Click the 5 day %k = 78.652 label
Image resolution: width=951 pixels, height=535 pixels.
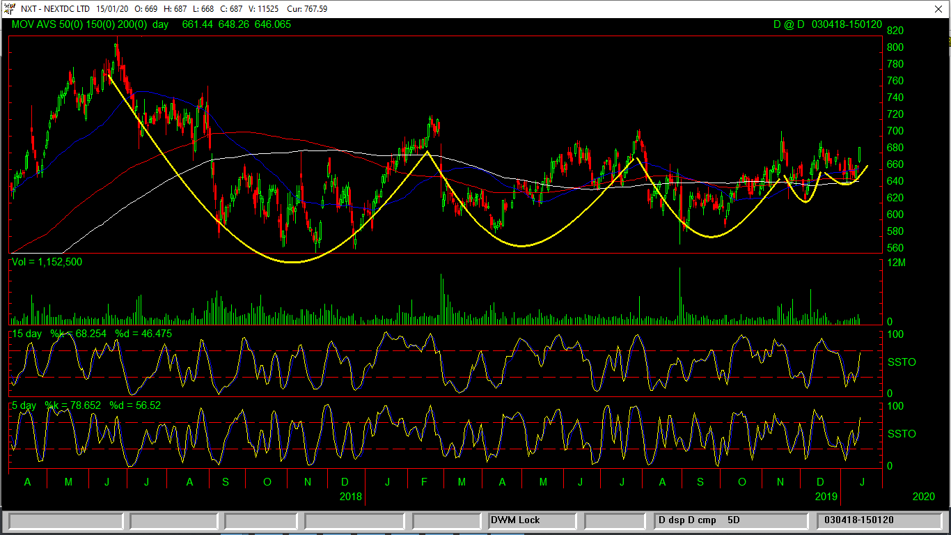(56, 405)
